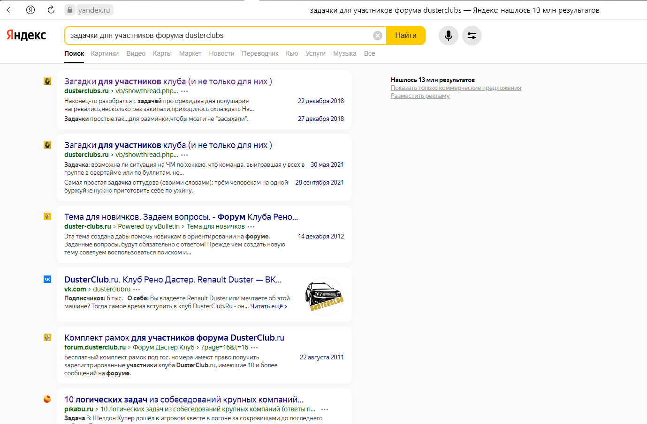
Task: Click the 22 декабря 2018 date
Action: click(x=321, y=101)
